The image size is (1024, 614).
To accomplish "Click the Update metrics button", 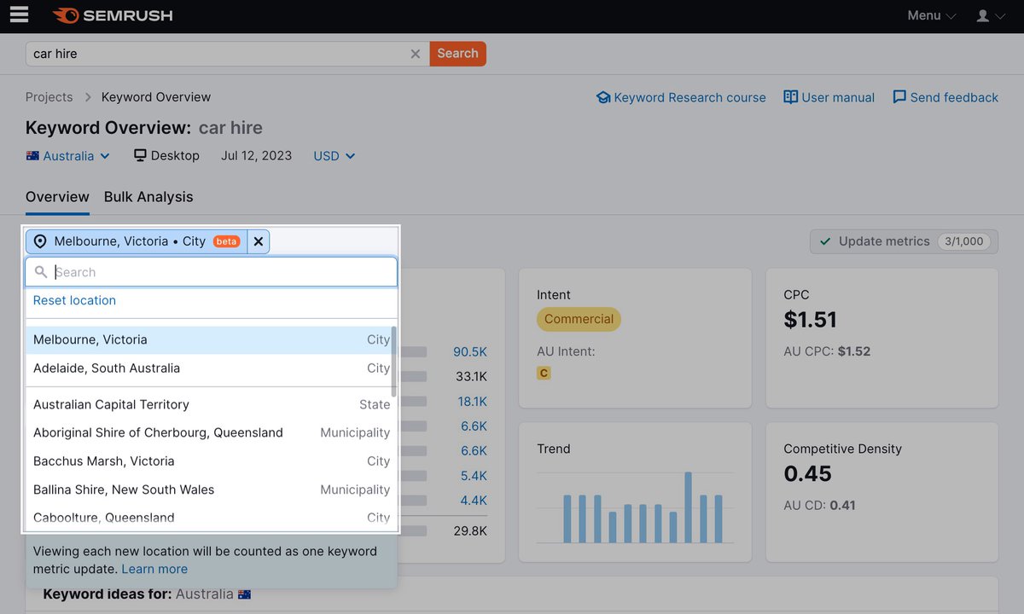I will click(x=902, y=241).
